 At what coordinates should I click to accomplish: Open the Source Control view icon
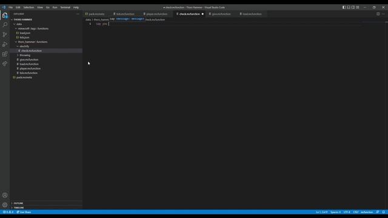pos(5,35)
